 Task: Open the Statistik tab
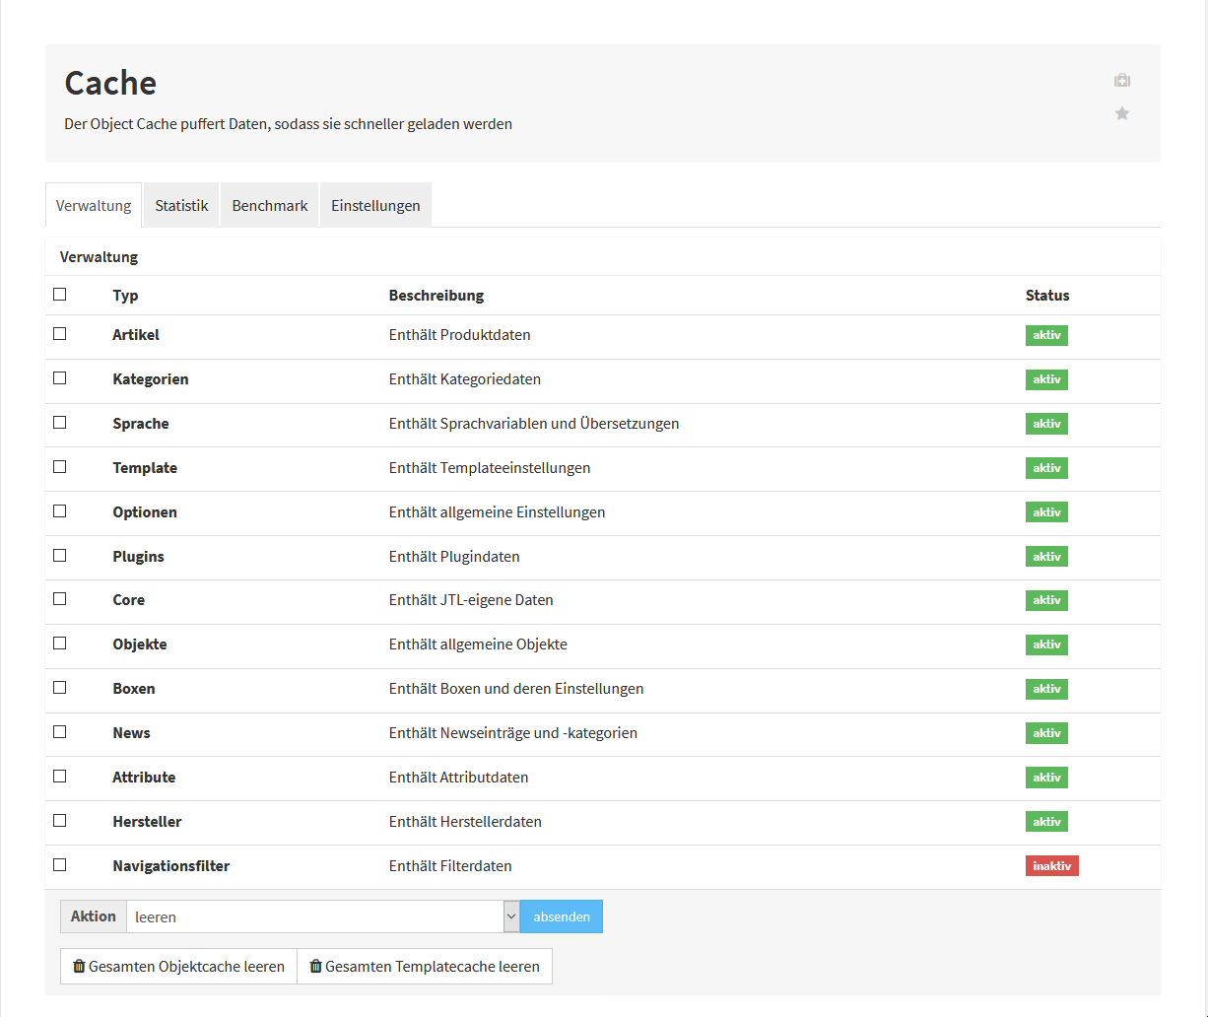181,205
